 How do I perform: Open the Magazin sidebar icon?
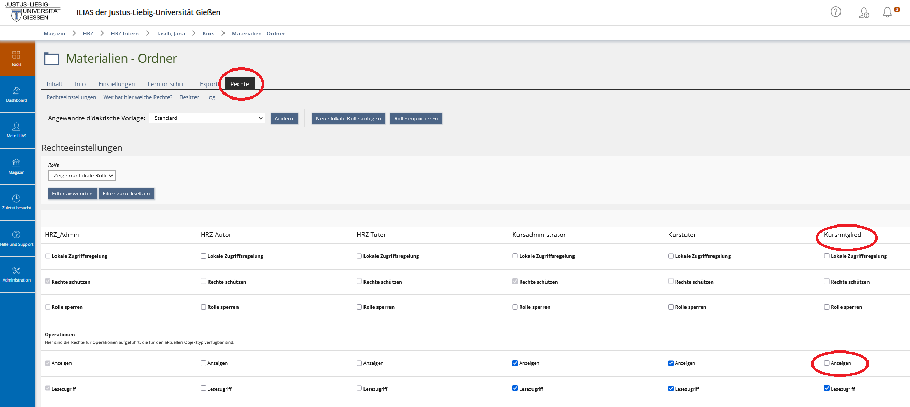17,166
